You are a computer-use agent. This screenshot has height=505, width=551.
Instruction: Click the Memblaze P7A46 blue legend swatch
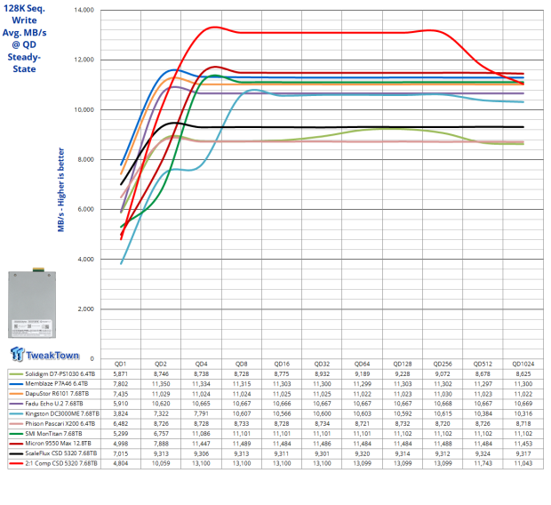tap(17, 384)
